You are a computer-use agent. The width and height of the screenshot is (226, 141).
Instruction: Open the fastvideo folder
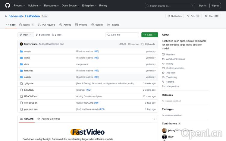coord(29,70)
